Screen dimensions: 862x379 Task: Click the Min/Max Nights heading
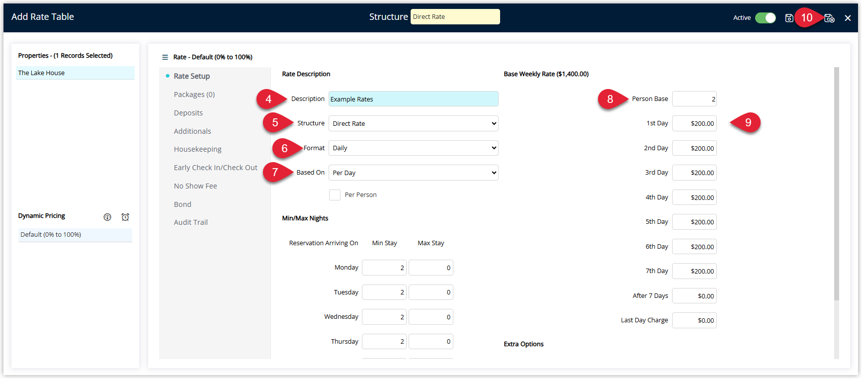[x=305, y=218]
